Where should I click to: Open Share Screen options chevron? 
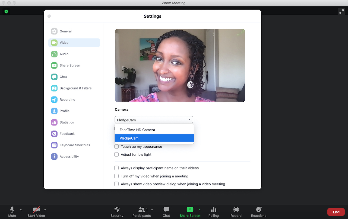[x=199, y=209]
